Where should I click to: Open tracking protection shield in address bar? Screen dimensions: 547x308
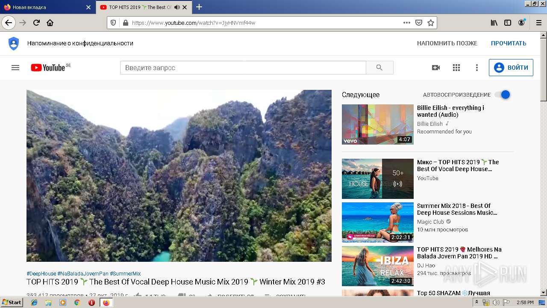click(x=113, y=23)
